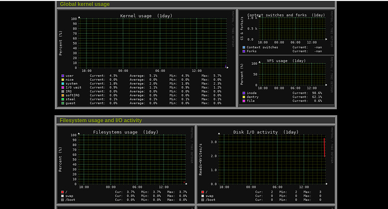Click the I/O wait legend color square
Screen dimensions: 388x209
point(63,87)
